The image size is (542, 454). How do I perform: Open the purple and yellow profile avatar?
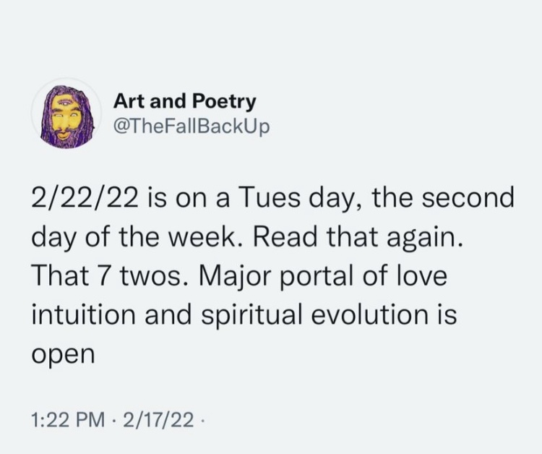click(x=66, y=113)
